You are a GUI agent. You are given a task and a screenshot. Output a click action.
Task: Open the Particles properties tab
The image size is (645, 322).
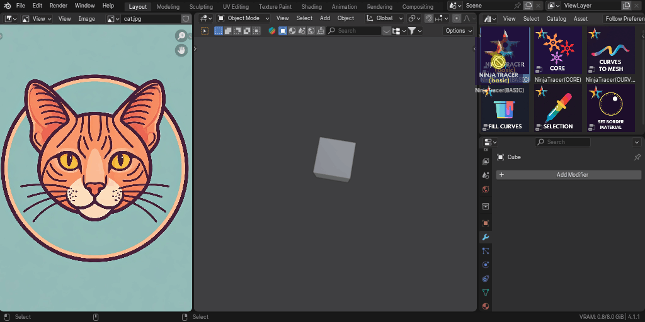click(x=486, y=251)
